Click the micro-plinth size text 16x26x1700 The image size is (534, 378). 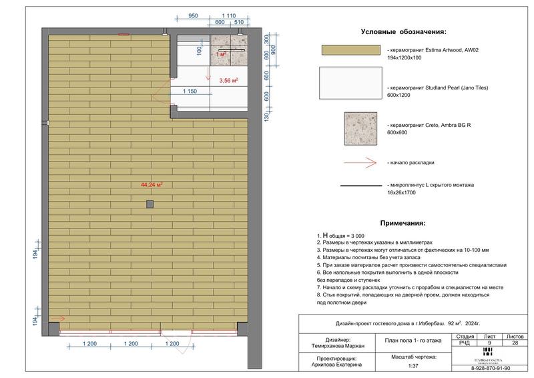click(401, 192)
